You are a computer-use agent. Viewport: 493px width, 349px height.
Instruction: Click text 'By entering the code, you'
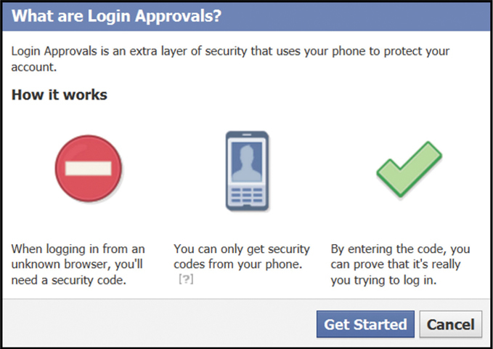click(x=400, y=249)
